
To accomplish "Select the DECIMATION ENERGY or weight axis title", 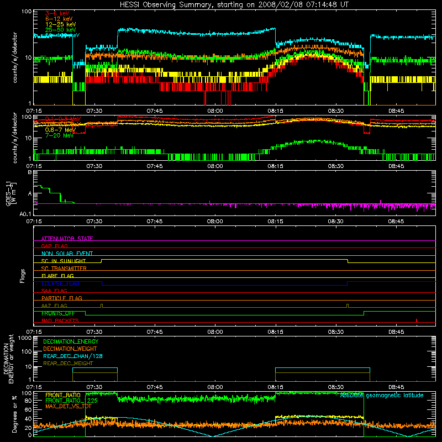I will point(8,359).
